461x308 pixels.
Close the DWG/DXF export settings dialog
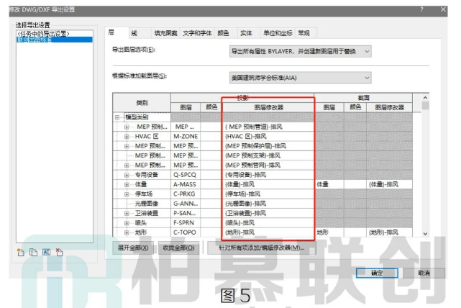pos(443,9)
